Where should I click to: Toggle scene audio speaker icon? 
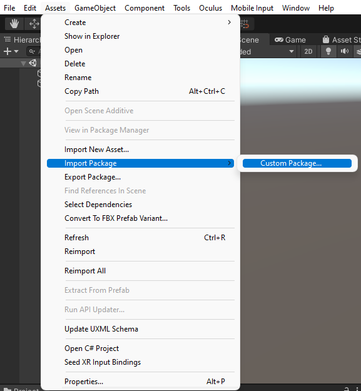click(345, 51)
